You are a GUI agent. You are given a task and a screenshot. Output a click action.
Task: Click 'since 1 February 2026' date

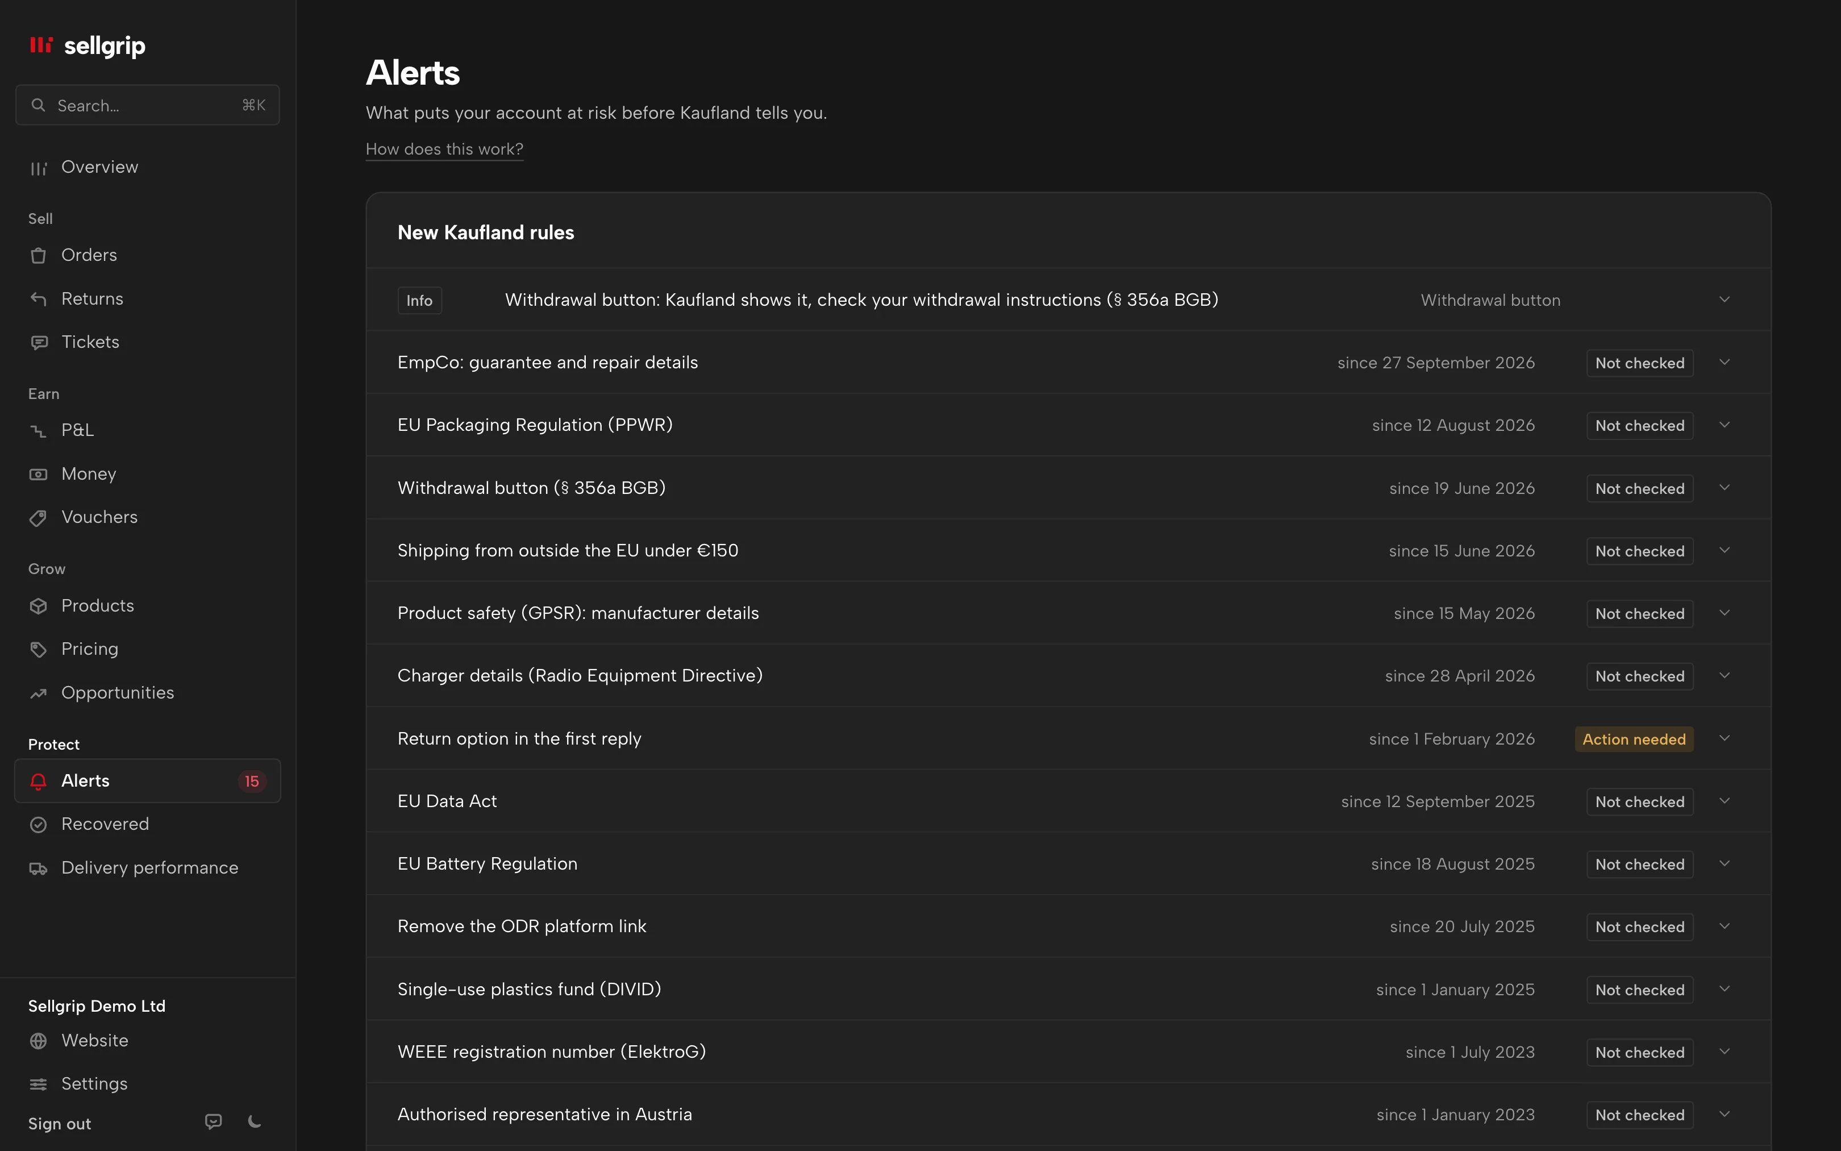pyautogui.click(x=1452, y=739)
